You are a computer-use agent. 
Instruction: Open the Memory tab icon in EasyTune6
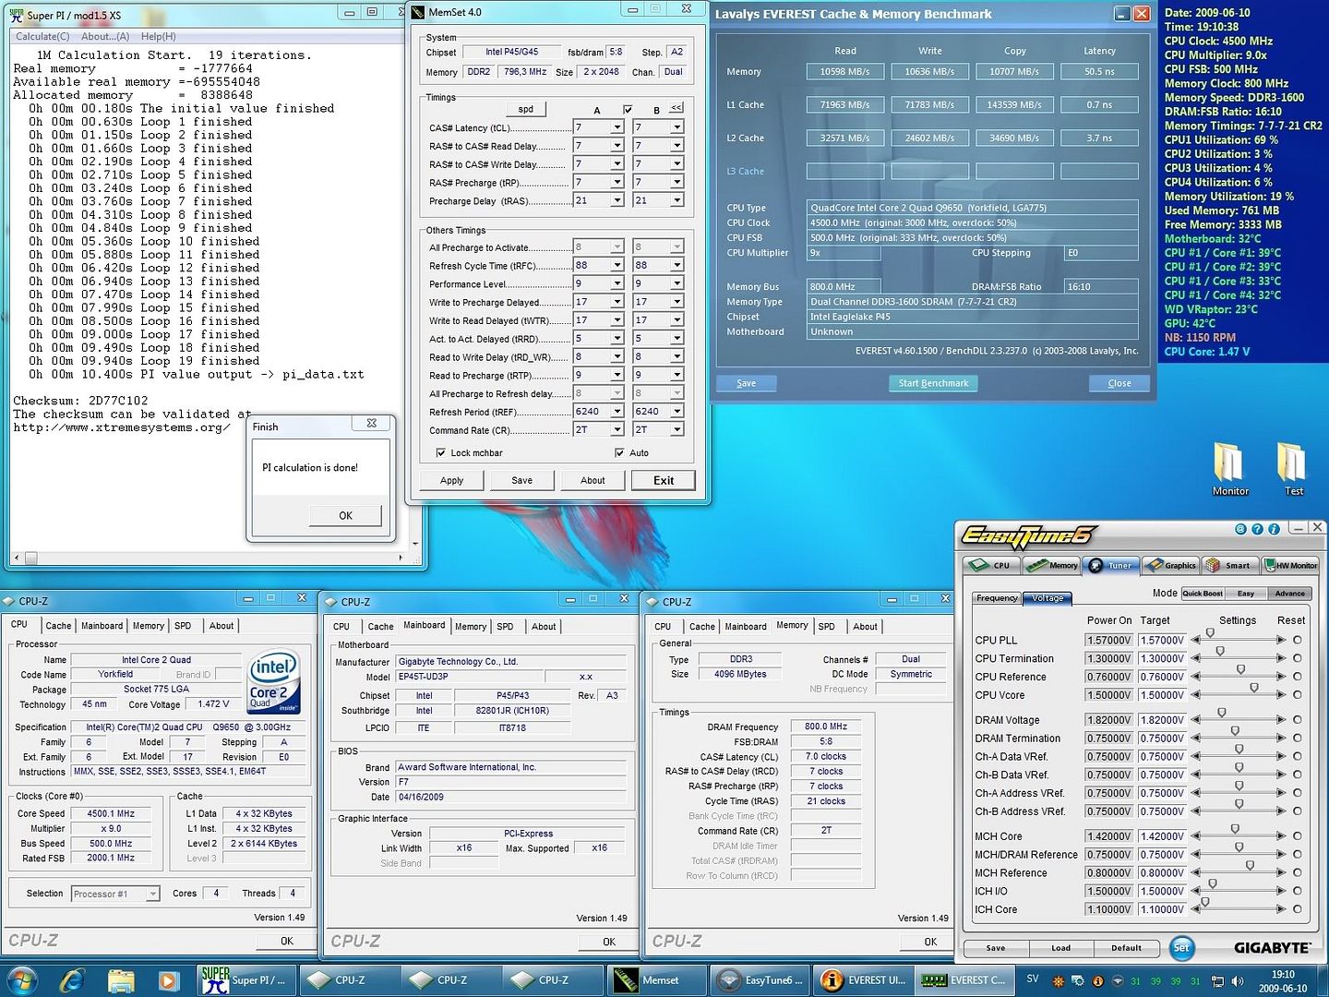[1051, 565]
